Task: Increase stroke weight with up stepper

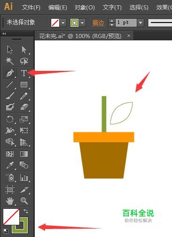Action: pos(112,21)
